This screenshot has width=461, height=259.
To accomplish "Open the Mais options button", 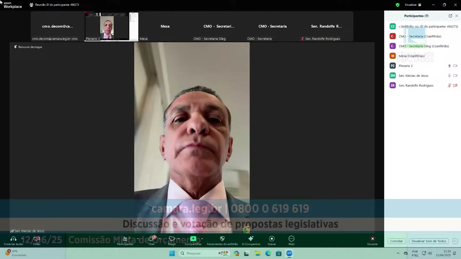I will pos(291,240).
